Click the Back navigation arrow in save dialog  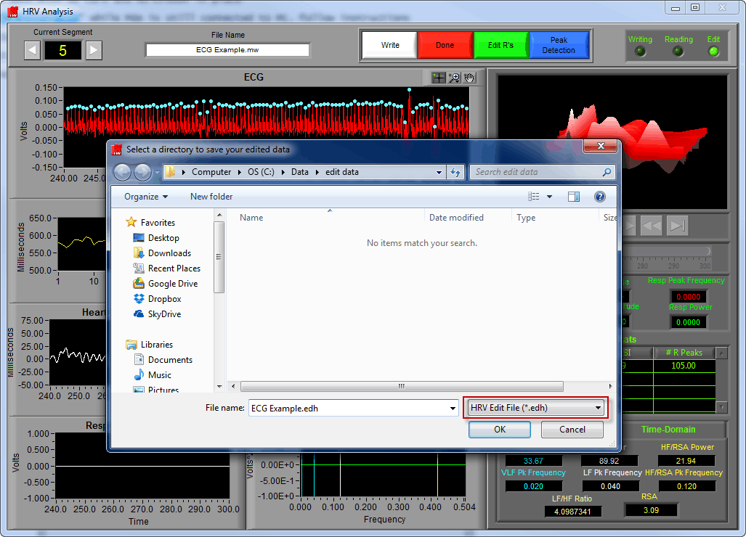(x=122, y=172)
